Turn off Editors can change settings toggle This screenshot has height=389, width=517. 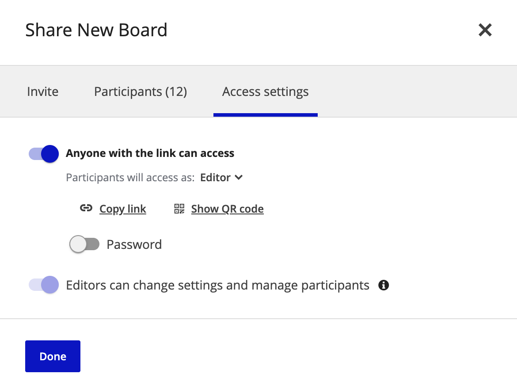(x=43, y=285)
